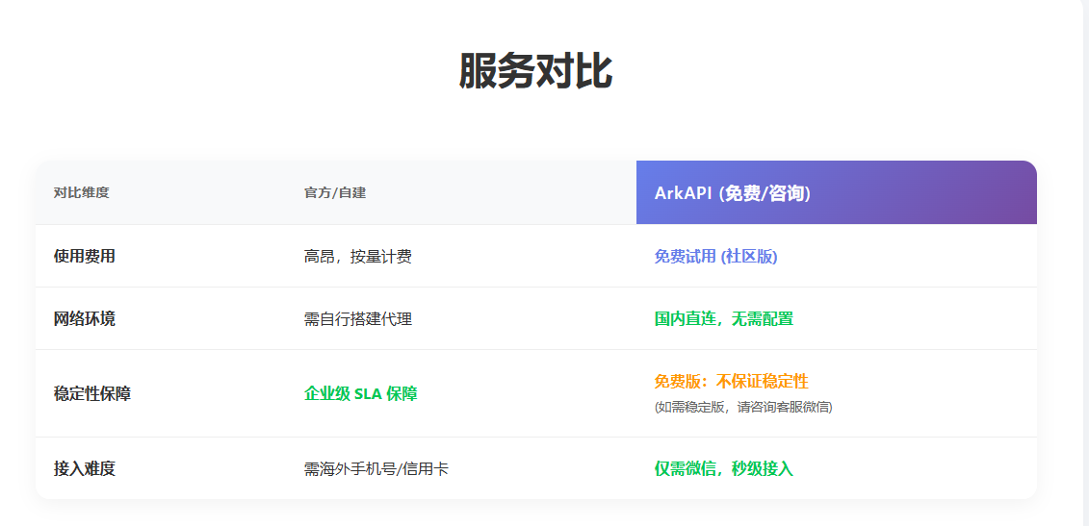This screenshot has height=526, width=1089.
Task: Click the 使用费用 row label
Action: pyautogui.click(x=84, y=256)
